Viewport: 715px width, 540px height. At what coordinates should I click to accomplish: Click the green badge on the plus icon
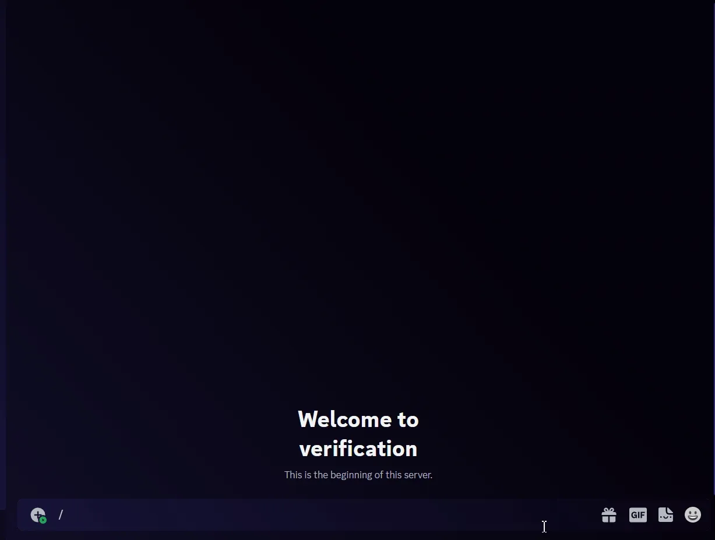click(43, 520)
